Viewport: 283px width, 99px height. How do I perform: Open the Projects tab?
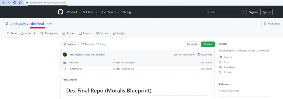pos(85,33)
